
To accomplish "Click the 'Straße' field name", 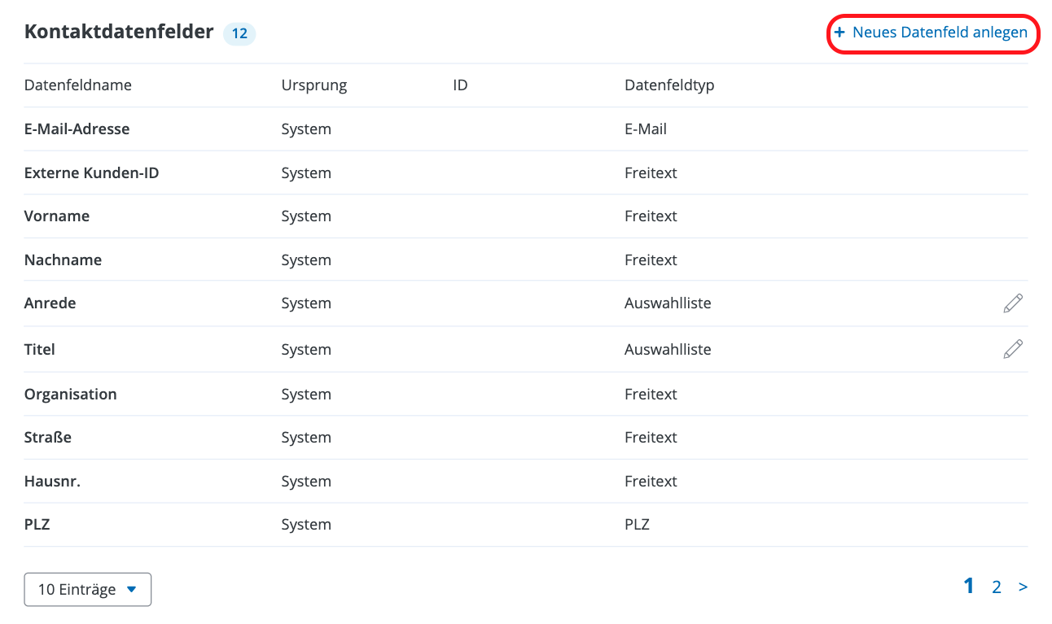I will pos(48,438).
